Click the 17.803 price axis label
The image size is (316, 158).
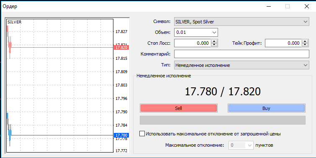[x=121, y=85]
